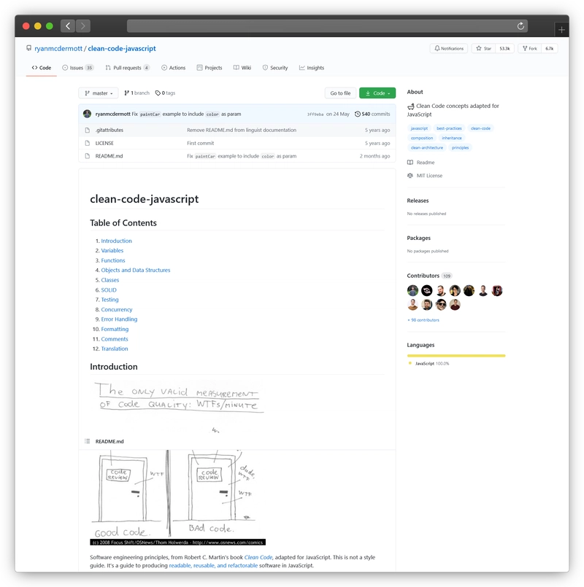The image size is (584, 587).
Task: Switch to the Insights tab
Action: point(312,68)
